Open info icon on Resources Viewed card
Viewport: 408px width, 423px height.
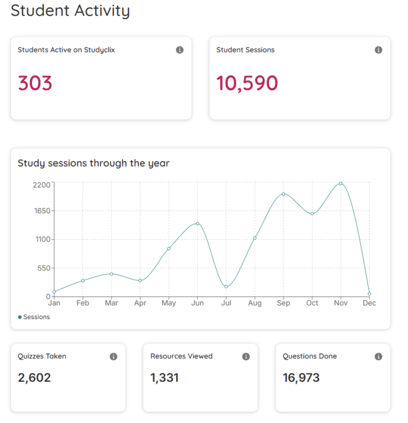click(x=246, y=357)
